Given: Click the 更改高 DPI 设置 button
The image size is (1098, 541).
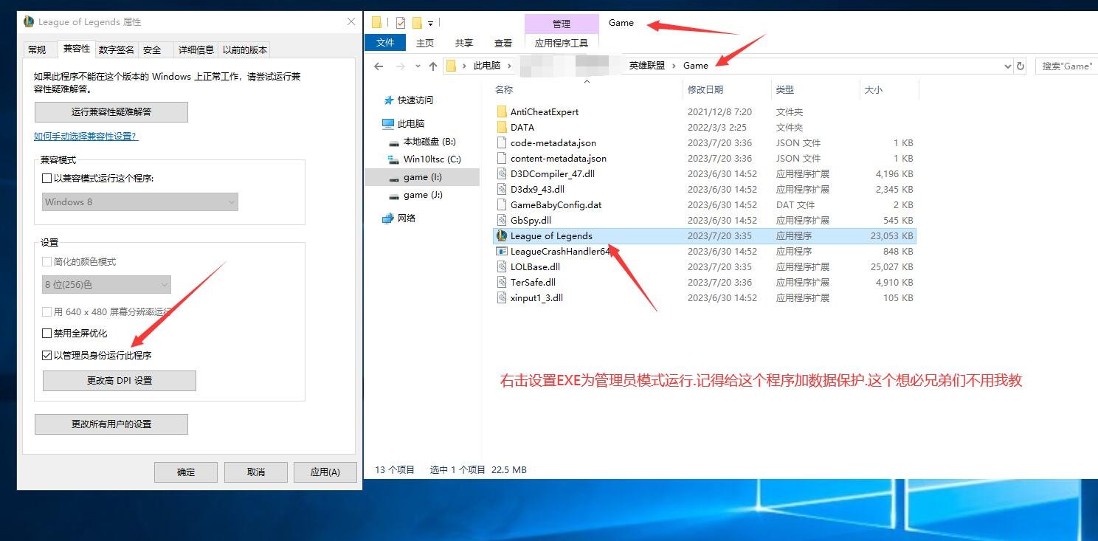Looking at the screenshot, I should [x=120, y=381].
